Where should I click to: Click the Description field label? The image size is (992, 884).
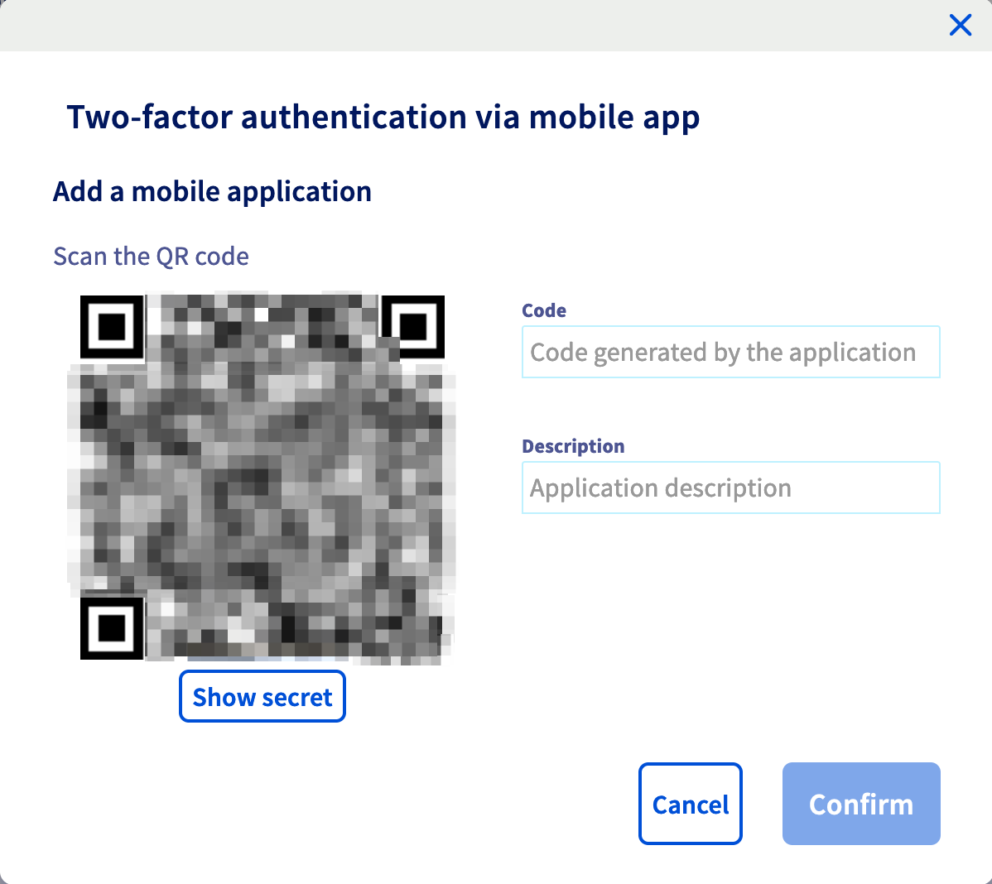(x=573, y=445)
